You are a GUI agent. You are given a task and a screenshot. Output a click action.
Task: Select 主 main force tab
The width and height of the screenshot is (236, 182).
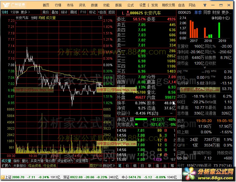tap(165, 166)
